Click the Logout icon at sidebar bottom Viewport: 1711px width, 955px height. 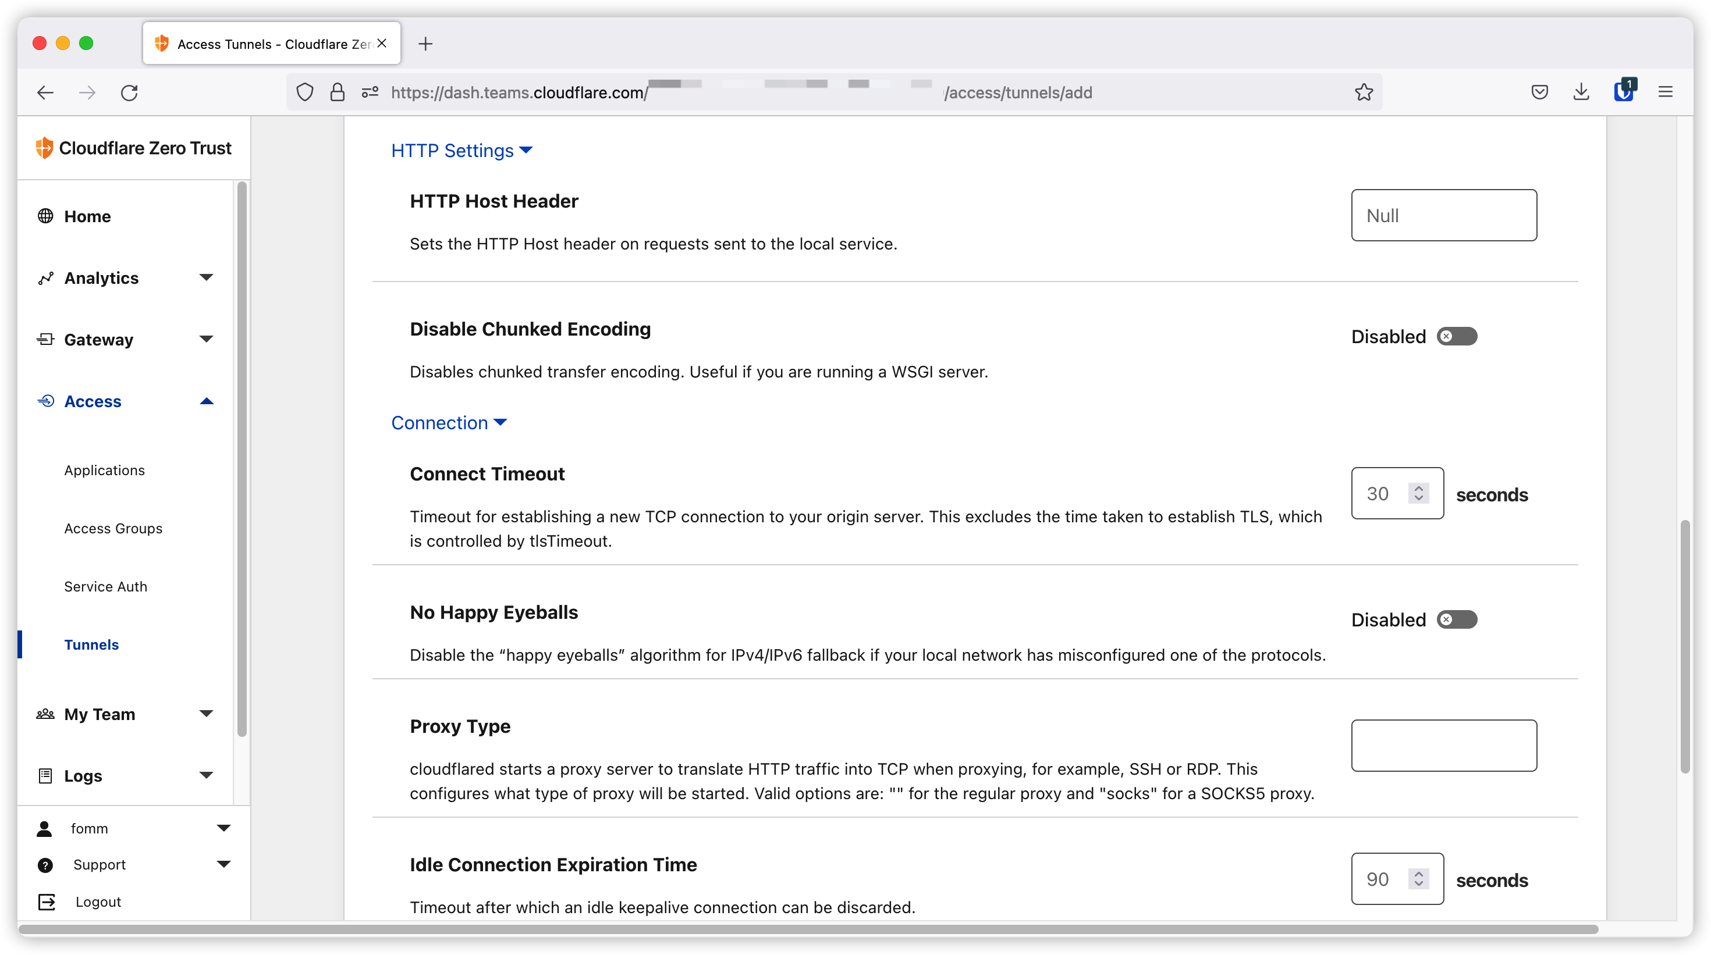[x=47, y=902]
